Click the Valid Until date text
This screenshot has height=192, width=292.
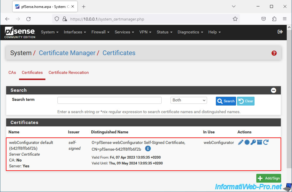click(127, 163)
